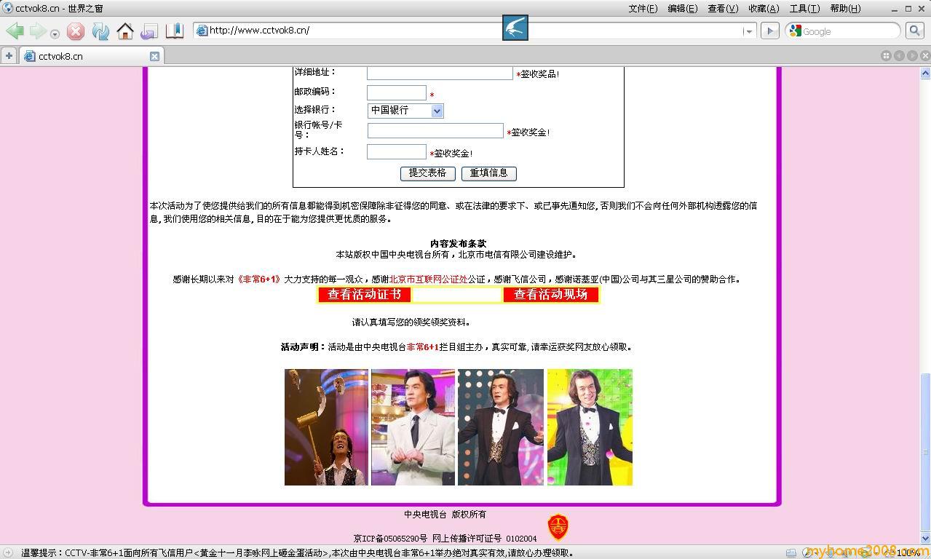The image size is (931, 559).
Task: Click the magnifier search button
Action: (x=914, y=31)
